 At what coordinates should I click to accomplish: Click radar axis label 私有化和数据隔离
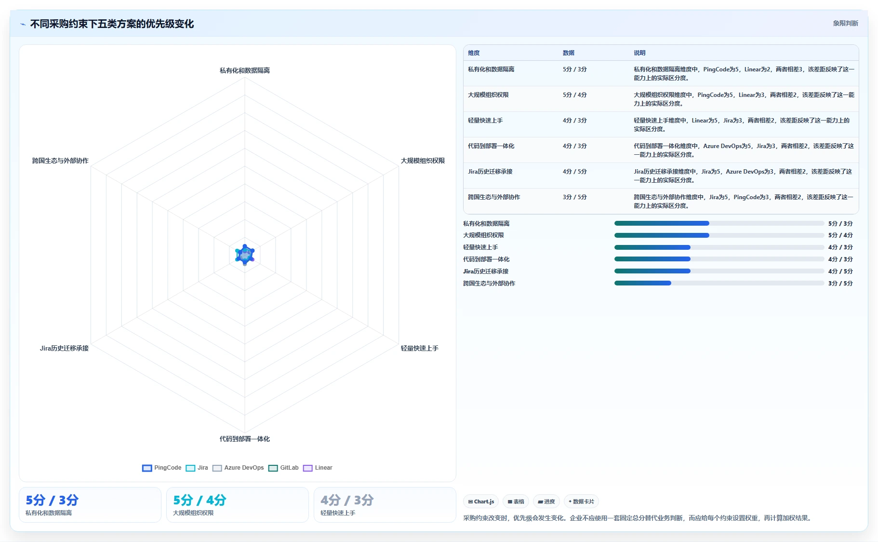coord(245,70)
